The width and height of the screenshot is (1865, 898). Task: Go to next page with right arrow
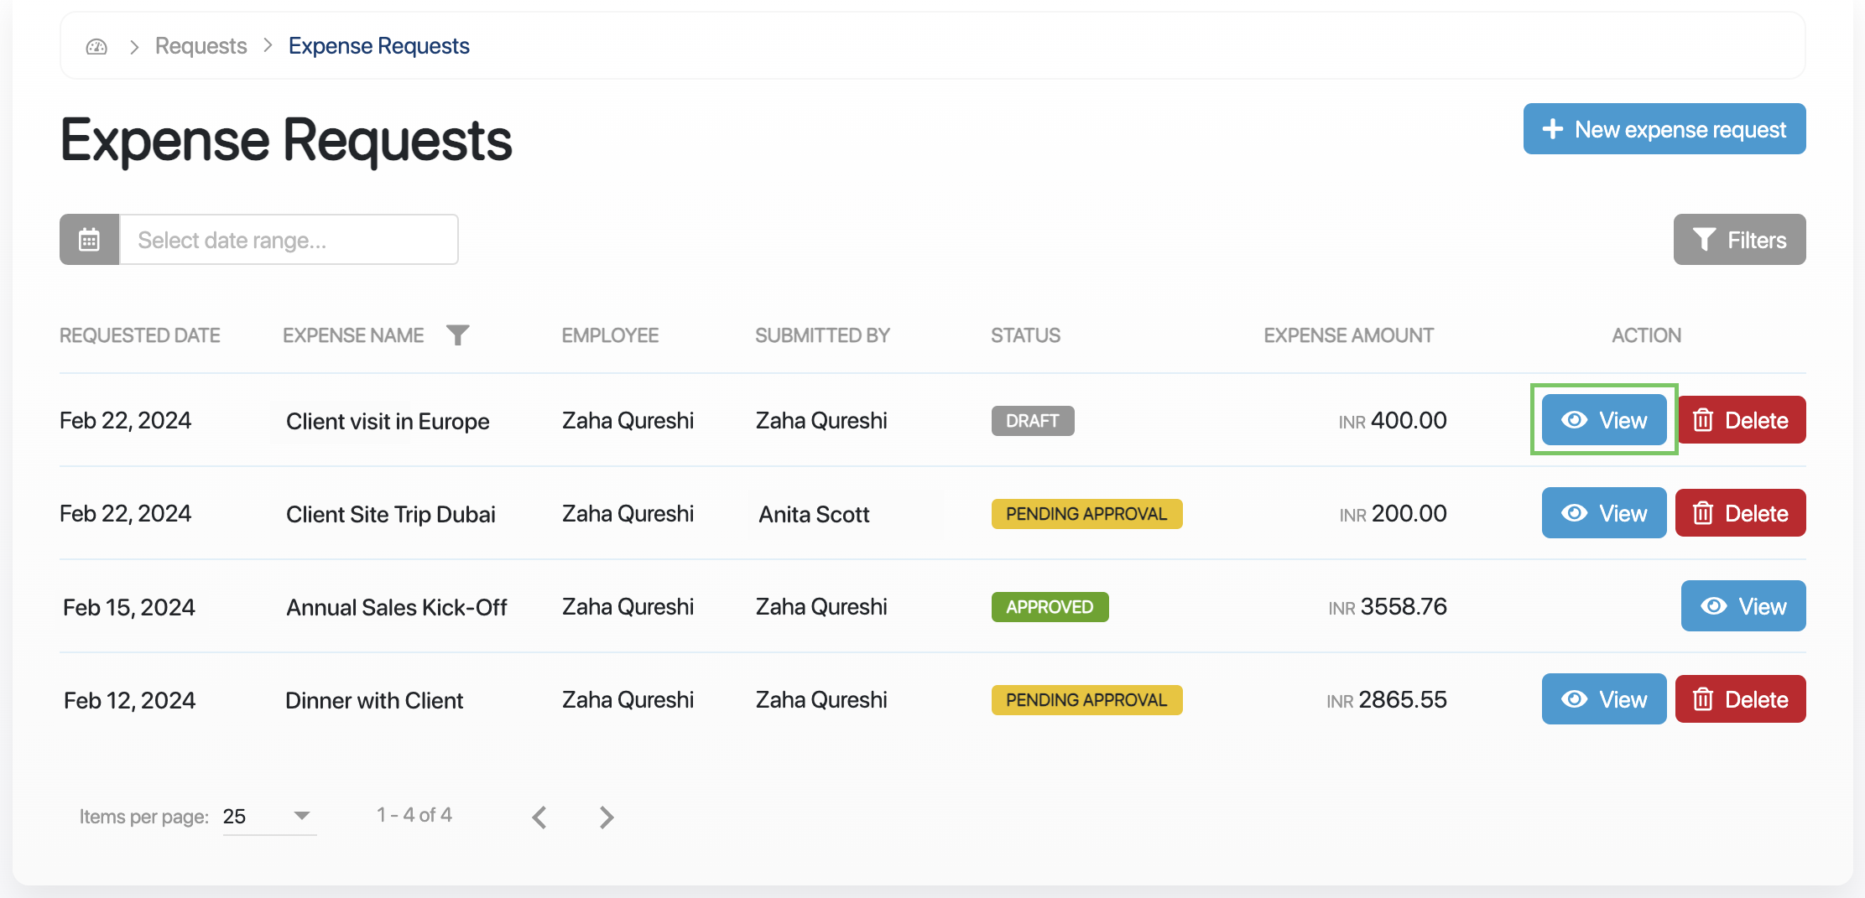607,817
